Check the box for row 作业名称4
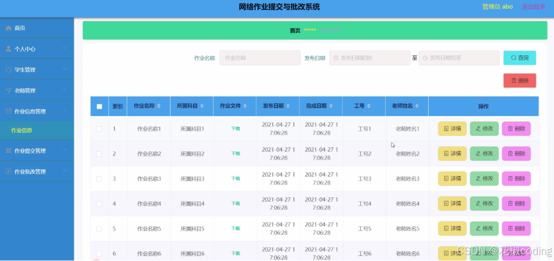The image size is (554, 261). tap(99, 204)
